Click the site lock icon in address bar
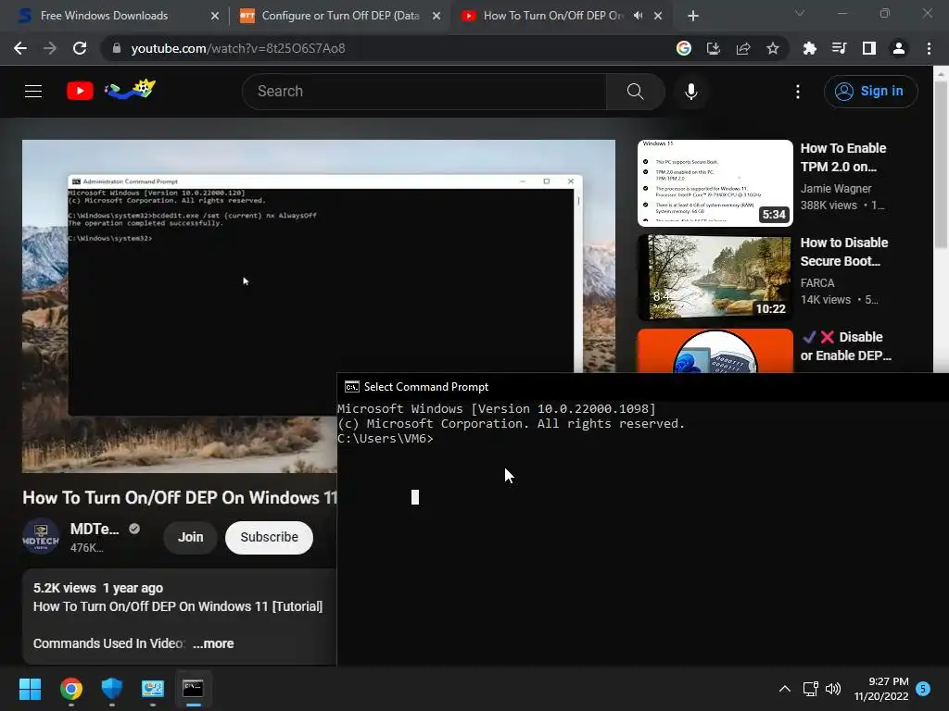This screenshot has height=711, width=949. [117, 48]
